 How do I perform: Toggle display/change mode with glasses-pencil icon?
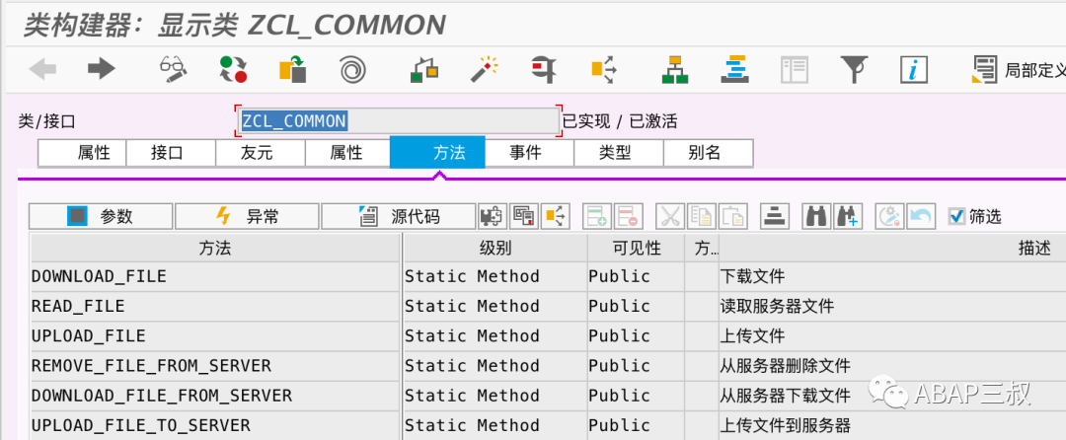click(174, 69)
